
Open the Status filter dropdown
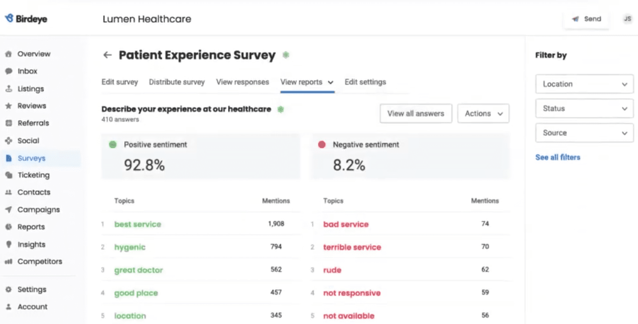tap(584, 109)
